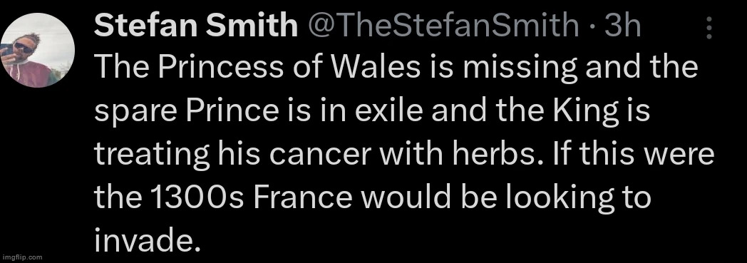Open Stefan Smith's profile picture avatar
The image size is (747, 263).
38,50
